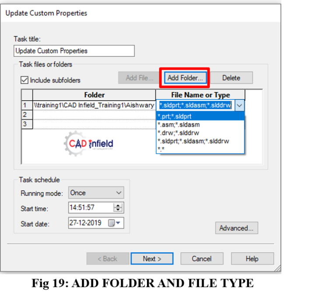Click the Delete button
This screenshot has width=336, height=298.
tap(231, 78)
